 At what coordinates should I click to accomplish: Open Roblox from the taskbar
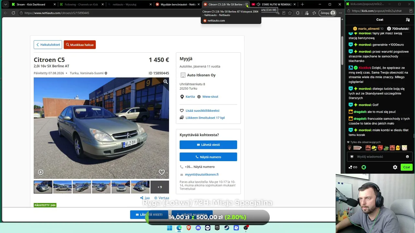point(236,228)
